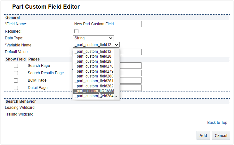Click the Field Name text input

(x=107, y=24)
